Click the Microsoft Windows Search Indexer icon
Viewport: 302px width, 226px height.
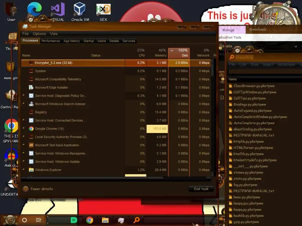[31, 104]
